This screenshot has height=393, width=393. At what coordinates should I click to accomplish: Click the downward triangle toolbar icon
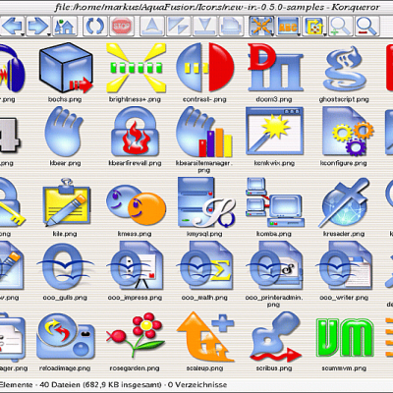point(205,26)
